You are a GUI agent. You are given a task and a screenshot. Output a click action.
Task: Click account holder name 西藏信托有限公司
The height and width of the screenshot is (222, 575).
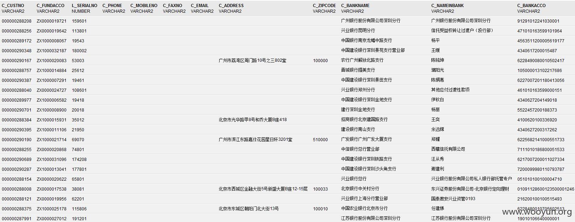click(x=448, y=149)
